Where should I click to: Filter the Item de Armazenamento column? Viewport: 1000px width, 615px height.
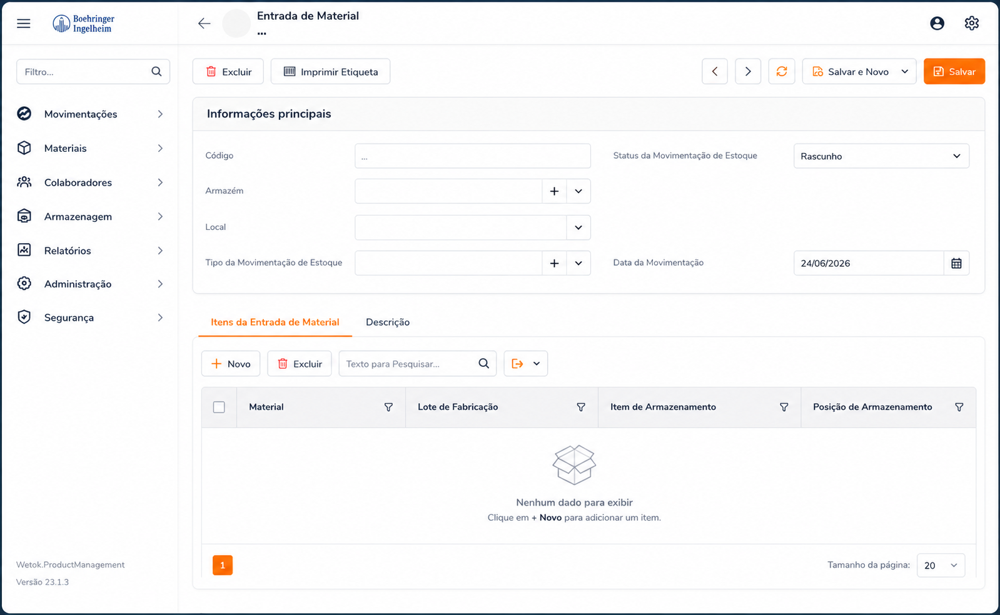click(x=784, y=407)
